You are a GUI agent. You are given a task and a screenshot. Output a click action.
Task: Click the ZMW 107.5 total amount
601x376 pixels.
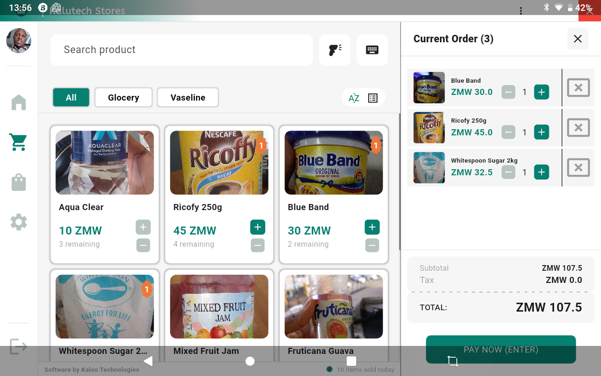pyautogui.click(x=549, y=307)
